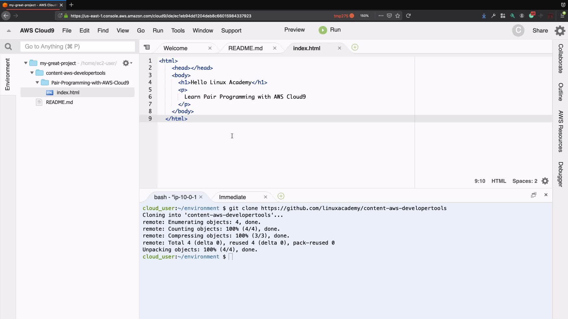Toggle the Collaborate side panel
Viewport: 568px width, 319px height.
pos(560,58)
